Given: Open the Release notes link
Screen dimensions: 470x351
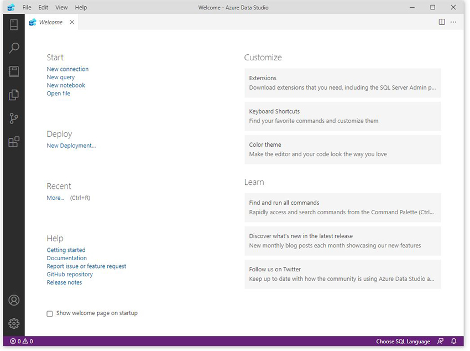Looking at the screenshot, I should coord(64,282).
